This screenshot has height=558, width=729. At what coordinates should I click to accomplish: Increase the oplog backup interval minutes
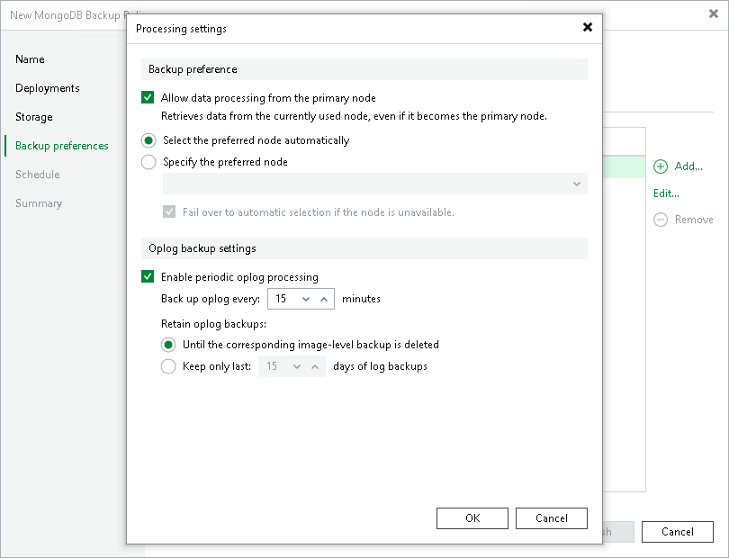324,299
